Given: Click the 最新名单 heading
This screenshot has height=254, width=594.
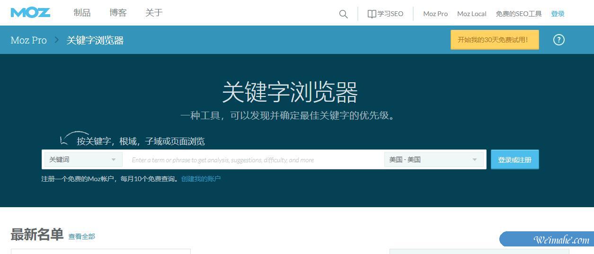Looking at the screenshot, I should click(37, 235).
